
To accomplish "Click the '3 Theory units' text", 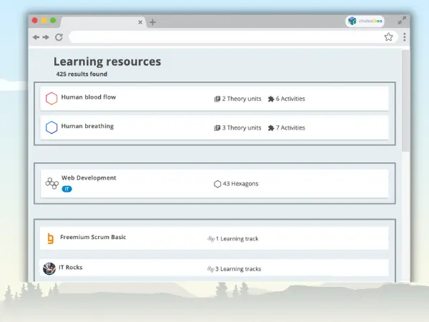I will coord(242,128).
